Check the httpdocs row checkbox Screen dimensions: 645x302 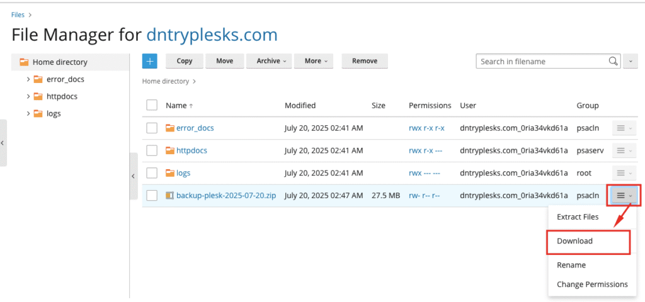point(152,150)
